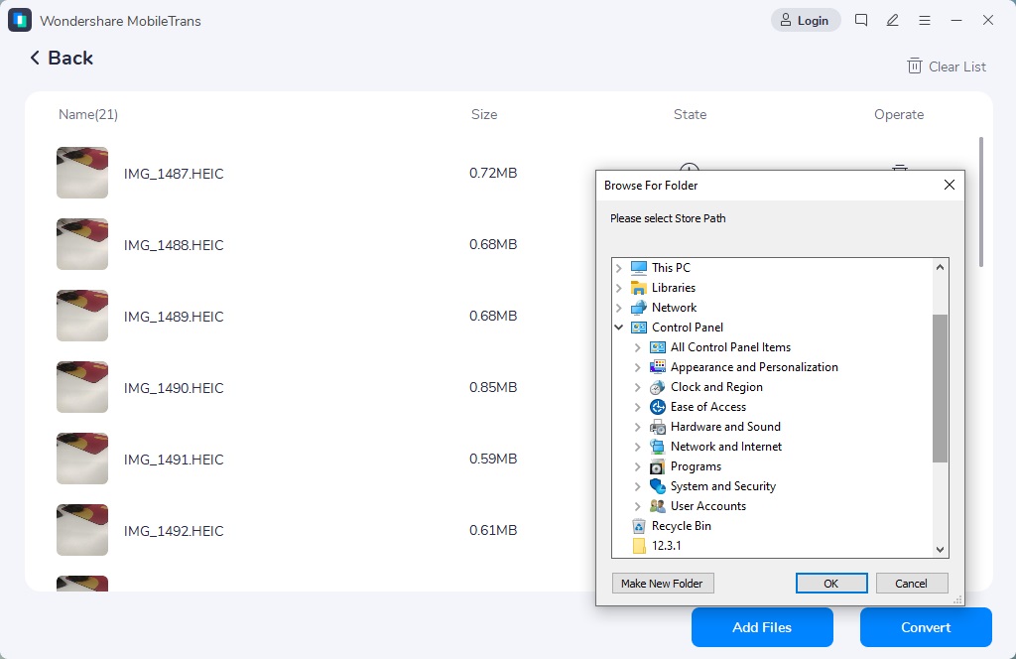Expand System and Security node
1016x659 pixels.
tap(638, 486)
